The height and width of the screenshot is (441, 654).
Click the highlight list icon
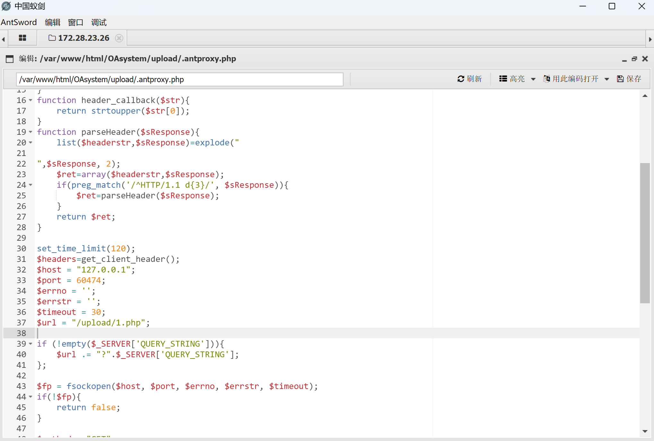pos(503,79)
